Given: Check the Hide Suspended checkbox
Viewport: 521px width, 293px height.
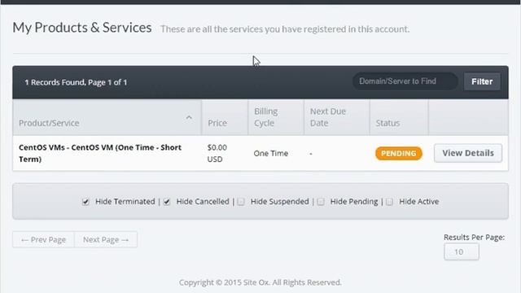Looking at the screenshot, I should click(x=241, y=202).
